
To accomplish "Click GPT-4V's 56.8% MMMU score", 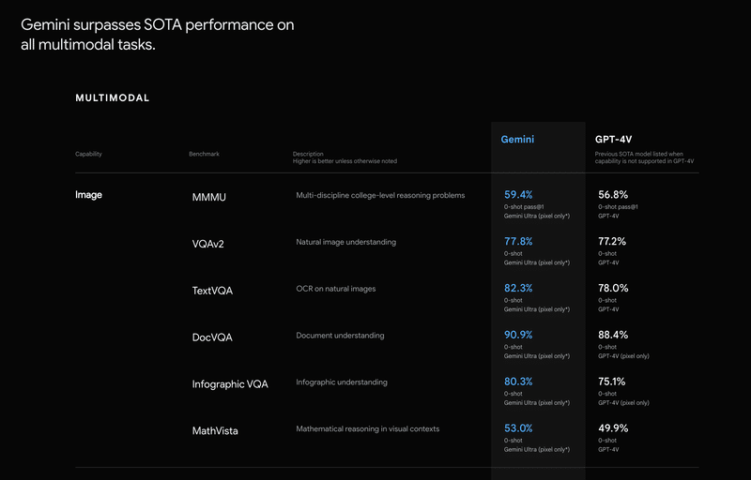I will (613, 195).
